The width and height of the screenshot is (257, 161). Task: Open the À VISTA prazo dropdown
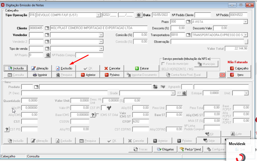pyautogui.click(x=245, y=22)
